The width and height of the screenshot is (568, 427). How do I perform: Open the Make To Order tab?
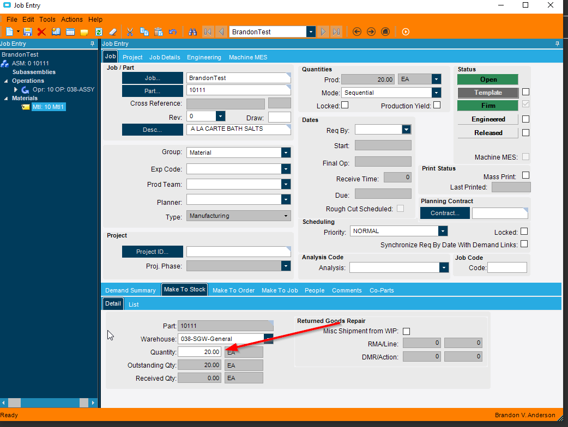[234, 290]
